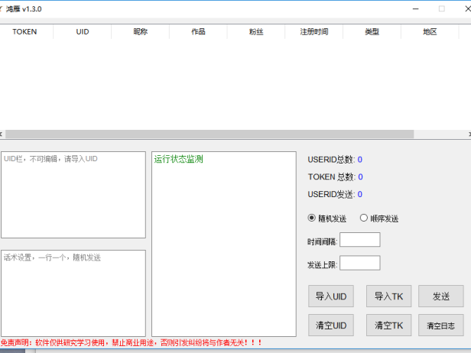Click the 鸿雁 v1.3.0 title text
This screenshot has height=353, width=471.
point(24,9)
